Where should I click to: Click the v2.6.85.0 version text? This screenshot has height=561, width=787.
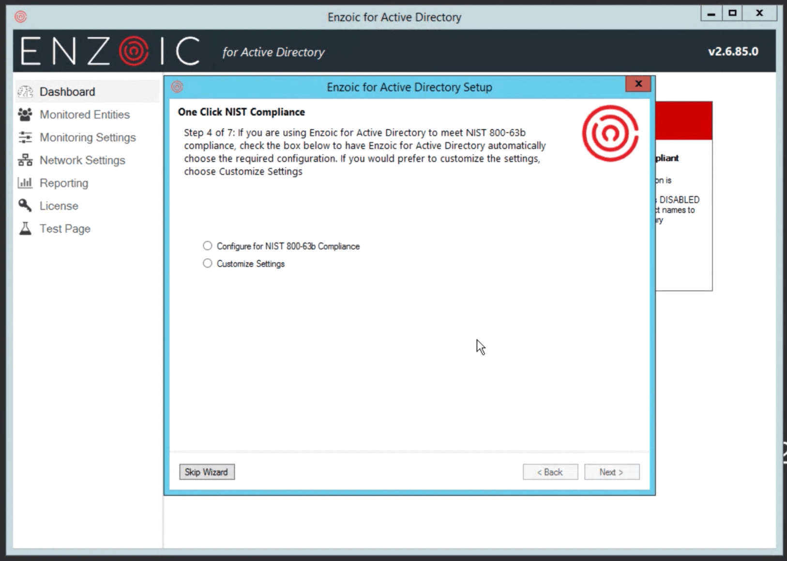click(733, 51)
